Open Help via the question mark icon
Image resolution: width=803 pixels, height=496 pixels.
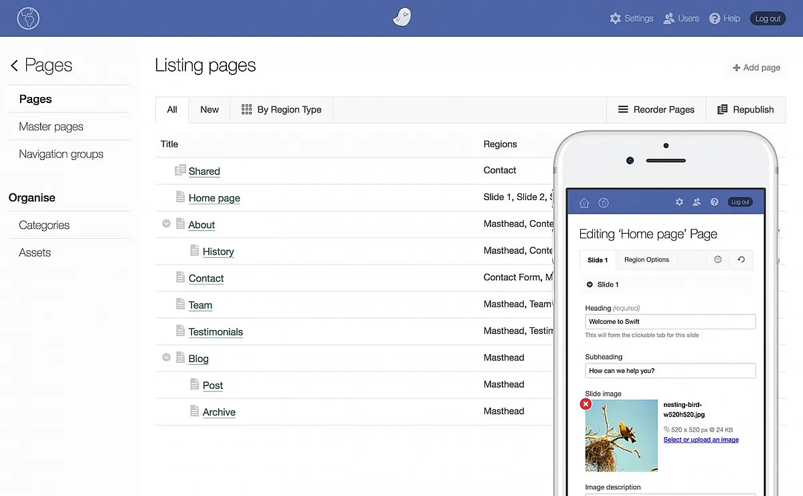pos(715,19)
